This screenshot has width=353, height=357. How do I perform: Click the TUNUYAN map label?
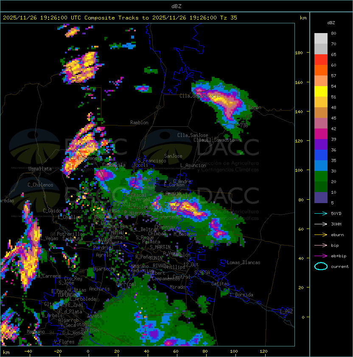pyautogui.click(x=90, y=330)
